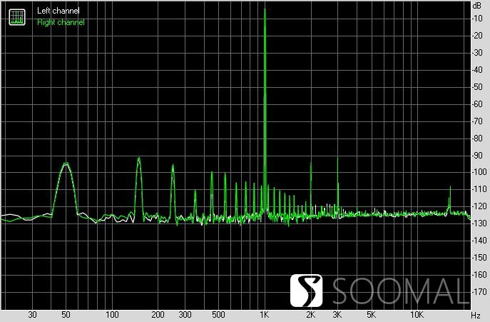Click the -50 dB scale label
The image size is (490, 322).
[x=478, y=86]
